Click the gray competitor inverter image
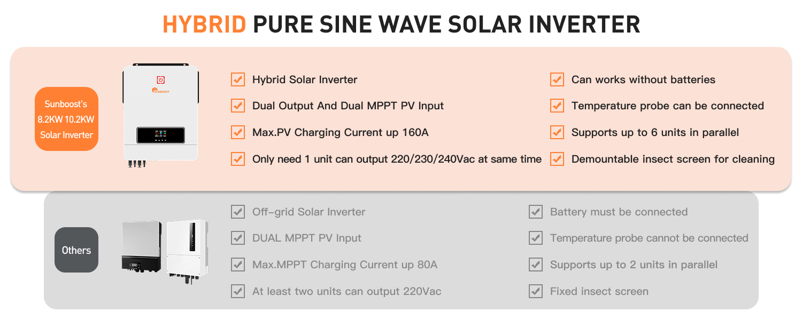 coord(142,246)
